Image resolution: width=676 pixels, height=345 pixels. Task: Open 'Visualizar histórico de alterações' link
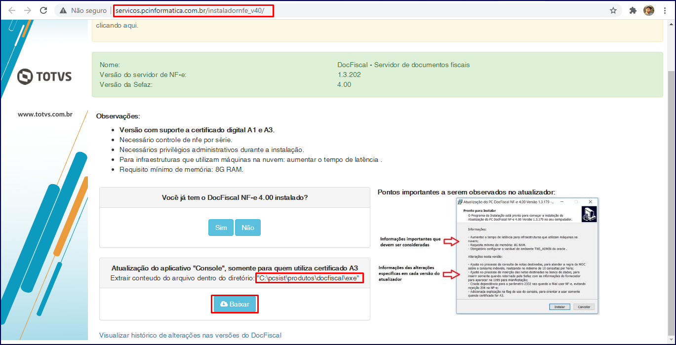tap(190, 335)
